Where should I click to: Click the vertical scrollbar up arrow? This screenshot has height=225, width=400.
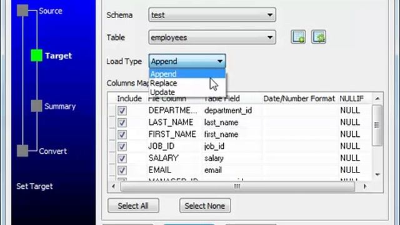[x=377, y=99]
